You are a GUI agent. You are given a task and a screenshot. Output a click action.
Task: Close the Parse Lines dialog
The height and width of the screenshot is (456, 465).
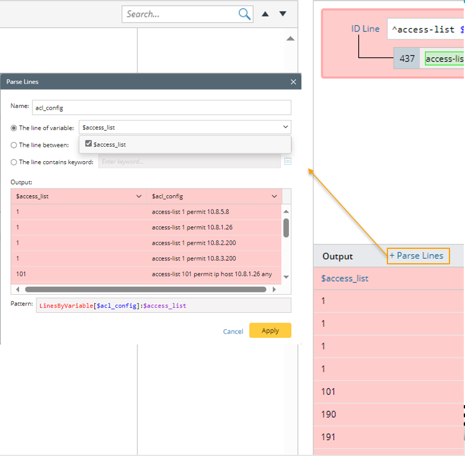pos(293,82)
